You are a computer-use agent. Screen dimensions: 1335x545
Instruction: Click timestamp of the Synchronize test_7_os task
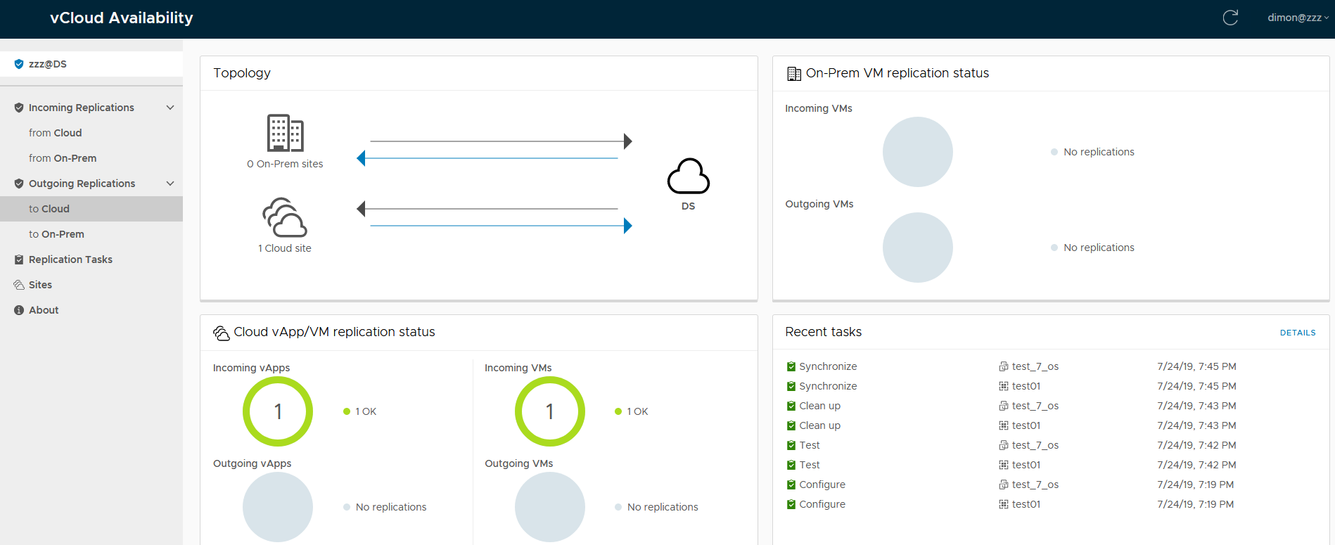[x=1196, y=366]
